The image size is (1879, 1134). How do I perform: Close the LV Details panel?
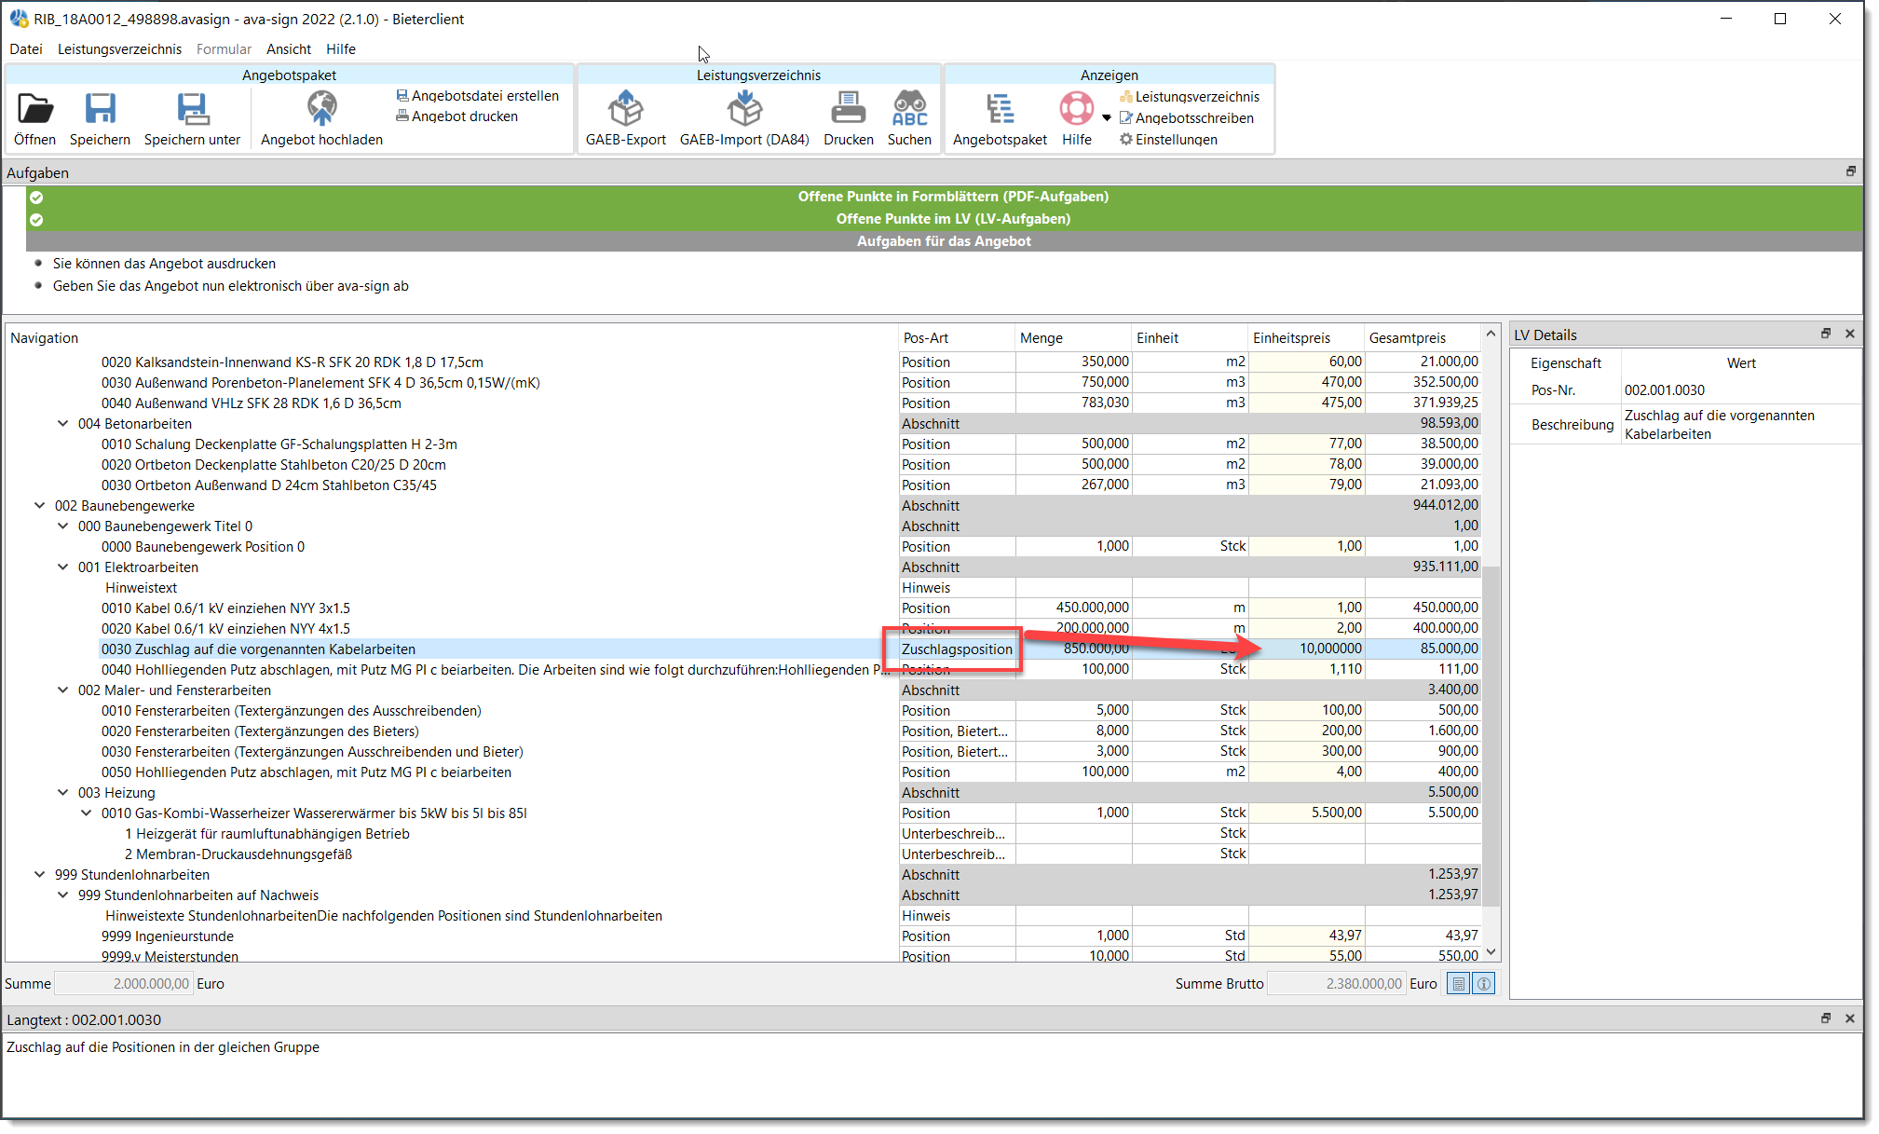[1850, 334]
